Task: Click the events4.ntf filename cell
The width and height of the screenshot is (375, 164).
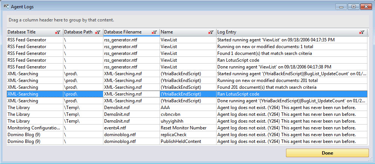Action: pyautogui.click(x=117, y=128)
